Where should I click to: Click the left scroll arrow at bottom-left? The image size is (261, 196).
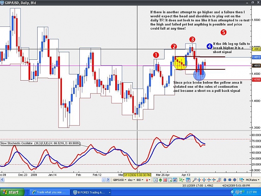coord(2,180)
